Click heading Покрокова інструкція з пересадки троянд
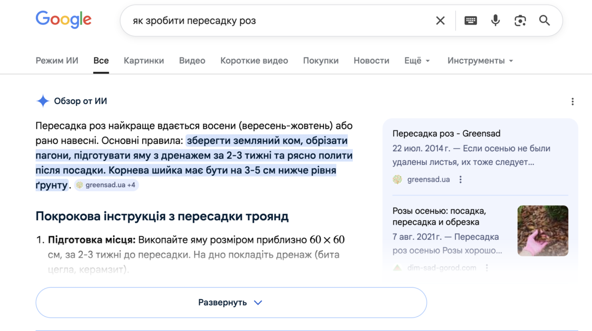Image resolution: width=592 pixels, height=331 pixels. pyautogui.click(x=162, y=216)
